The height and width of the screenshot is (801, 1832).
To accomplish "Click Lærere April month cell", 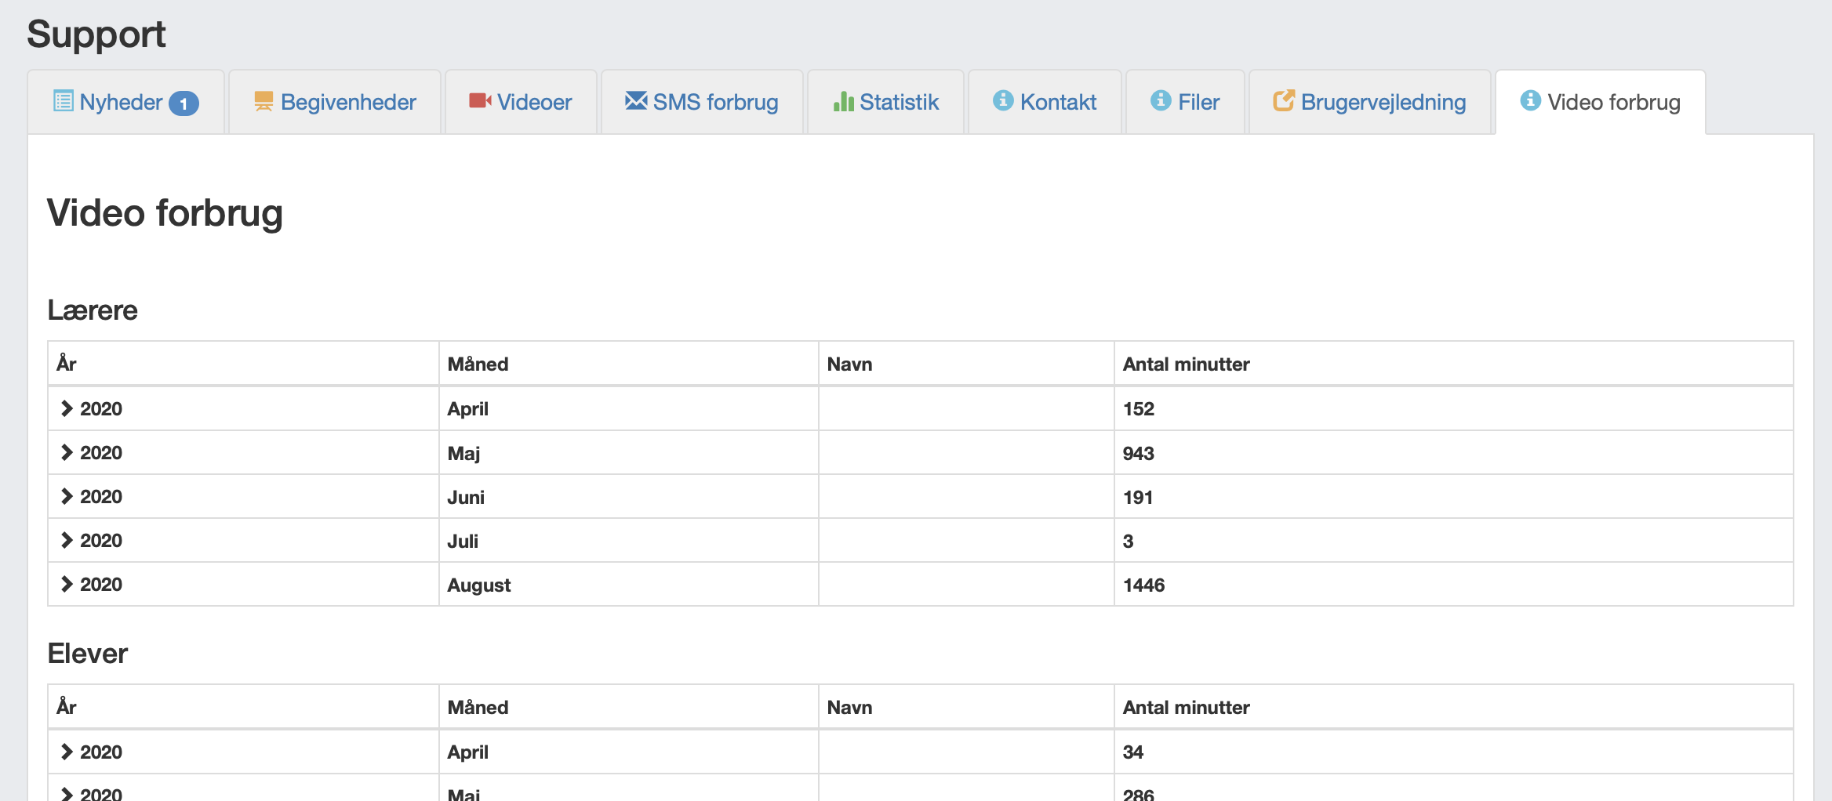I will [x=628, y=408].
